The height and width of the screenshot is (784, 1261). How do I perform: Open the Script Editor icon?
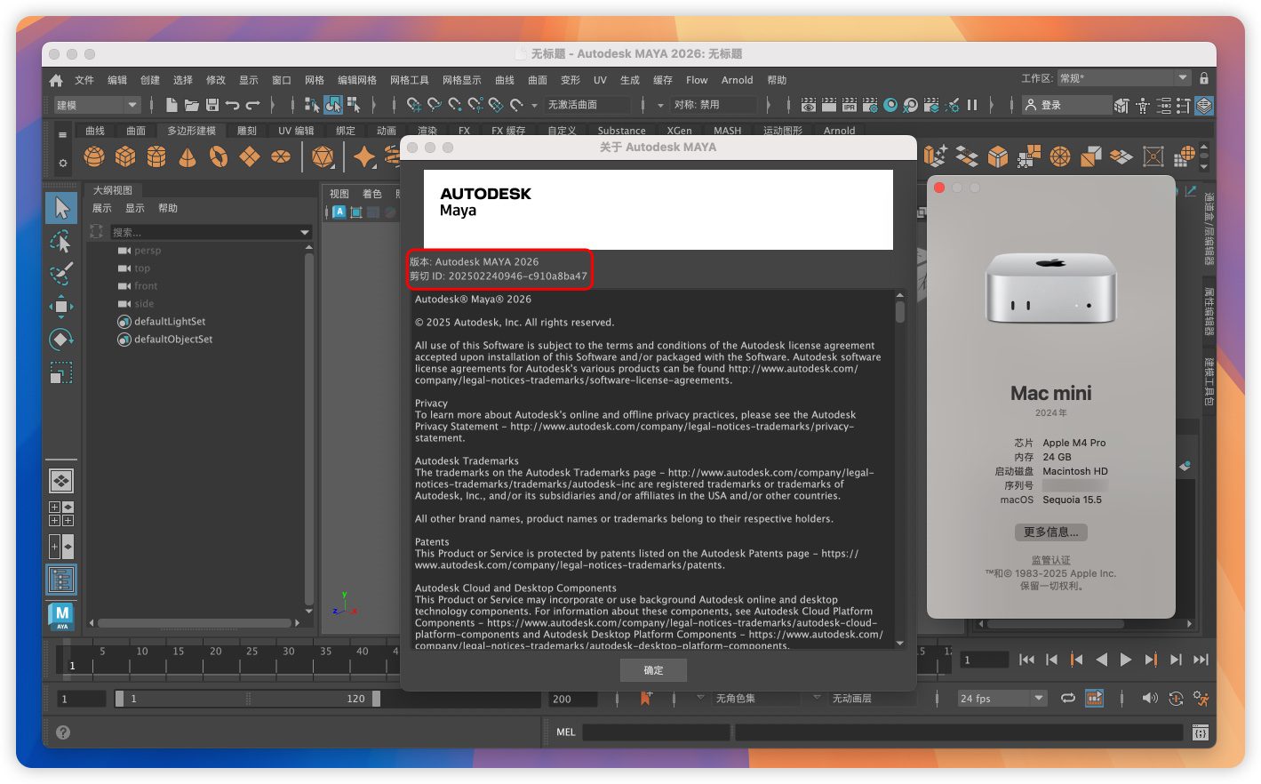[1201, 732]
